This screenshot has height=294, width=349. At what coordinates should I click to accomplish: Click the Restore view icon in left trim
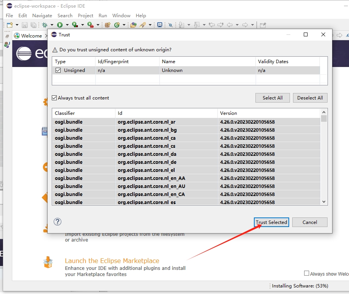coord(7,36)
